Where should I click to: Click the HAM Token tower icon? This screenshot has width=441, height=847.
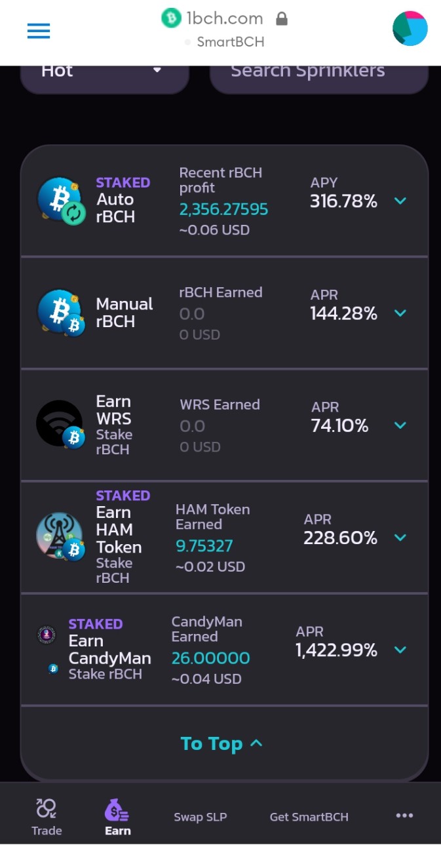pyautogui.click(x=61, y=537)
